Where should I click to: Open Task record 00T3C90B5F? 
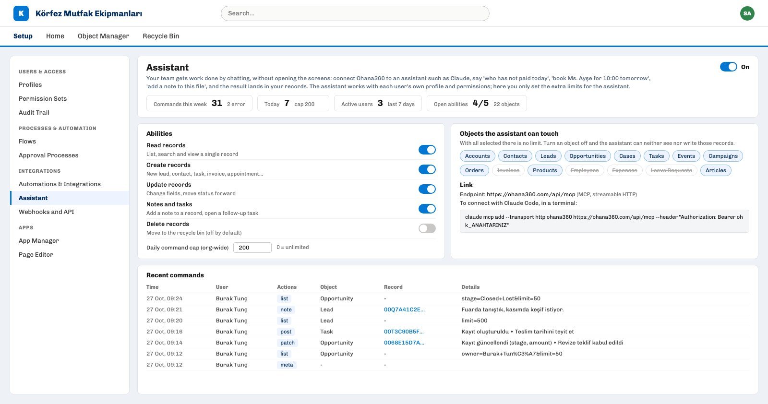(404, 332)
